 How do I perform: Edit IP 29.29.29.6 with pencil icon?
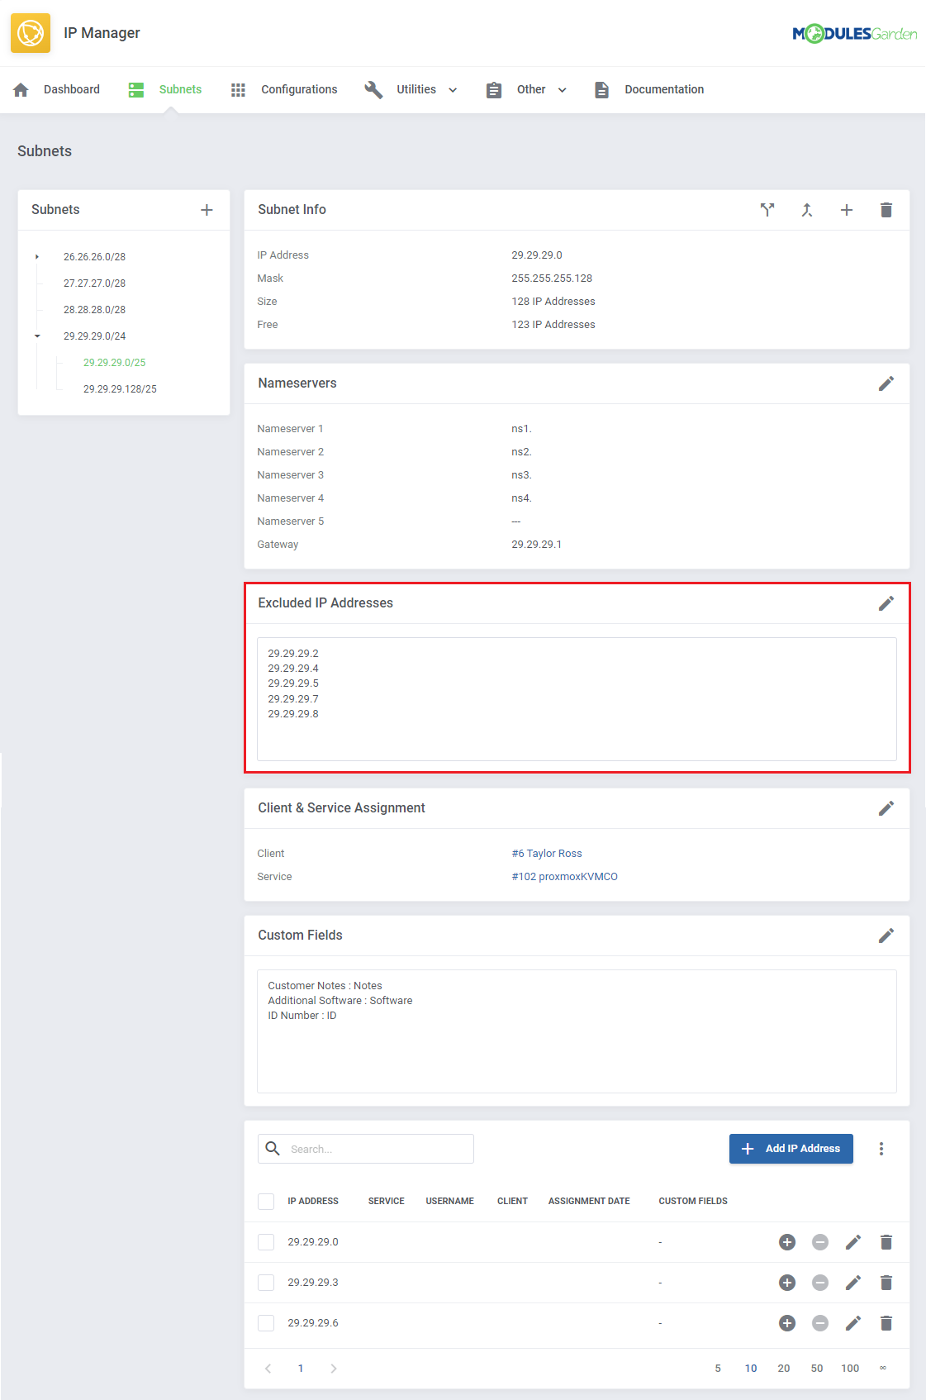pos(853,1323)
